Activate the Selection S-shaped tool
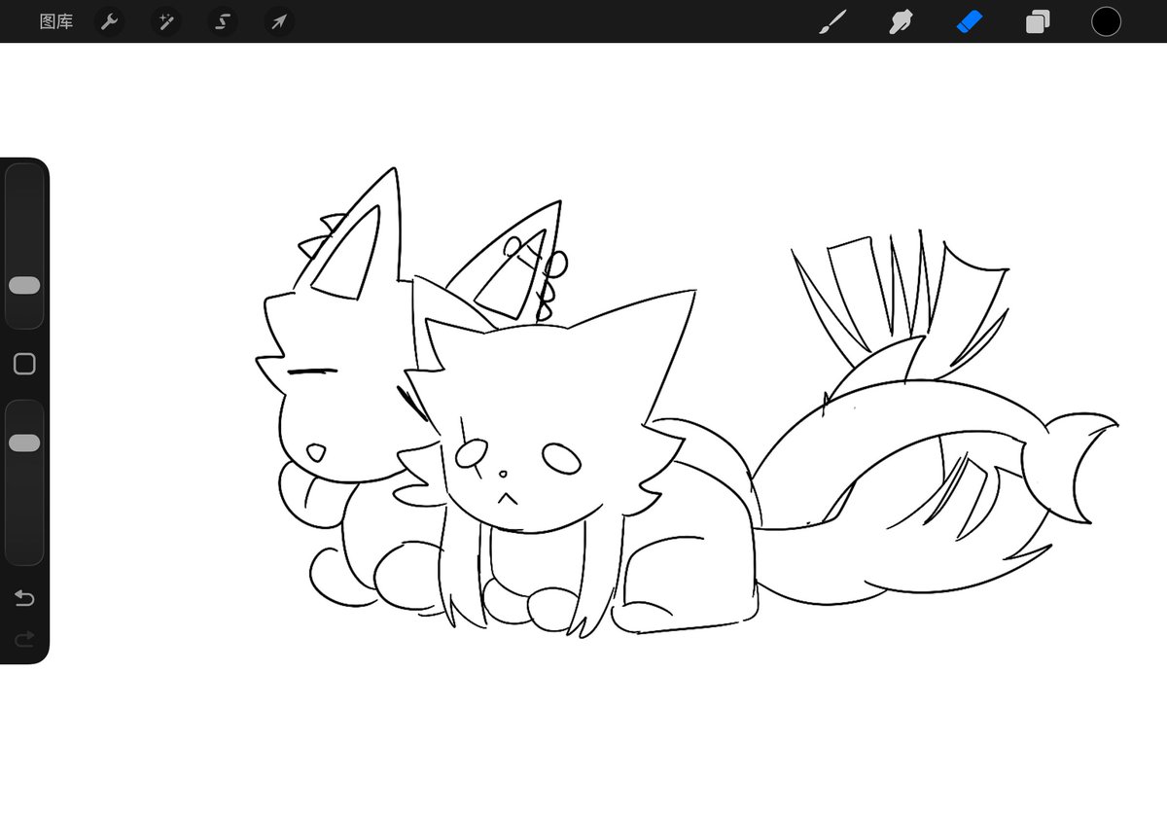This screenshot has height=815, width=1167. tap(223, 21)
